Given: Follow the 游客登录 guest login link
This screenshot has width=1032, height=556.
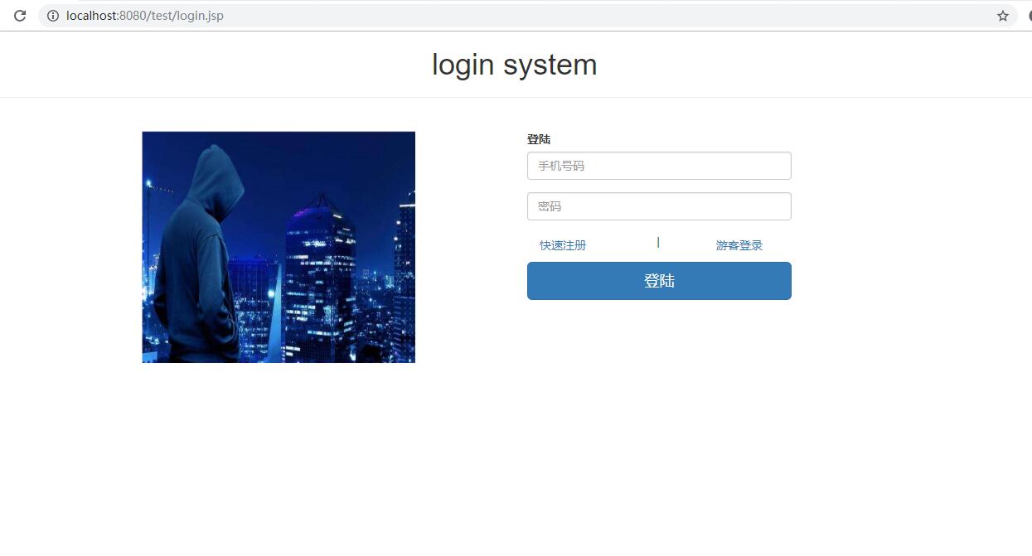Looking at the screenshot, I should (739, 245).
